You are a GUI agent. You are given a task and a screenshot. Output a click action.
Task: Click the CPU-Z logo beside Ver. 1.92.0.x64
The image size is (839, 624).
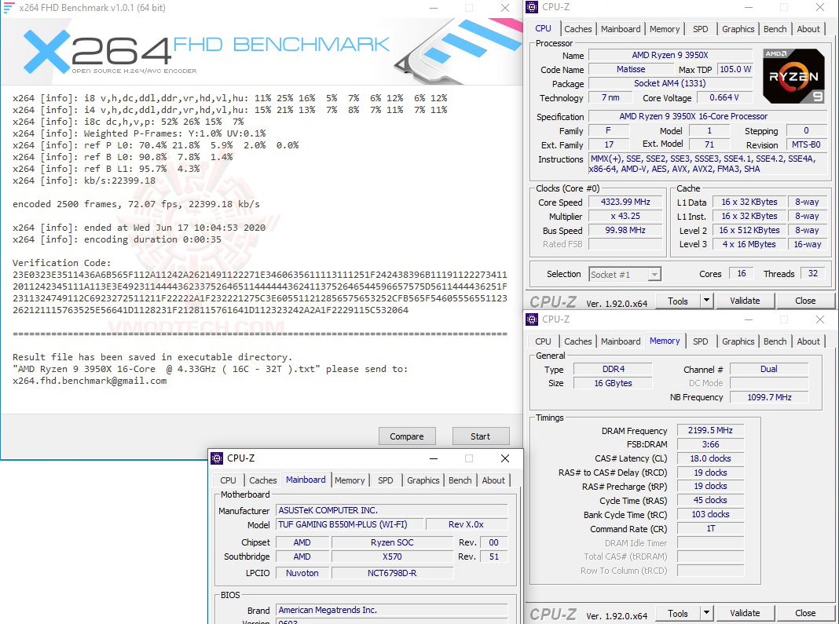click(552, 301)
